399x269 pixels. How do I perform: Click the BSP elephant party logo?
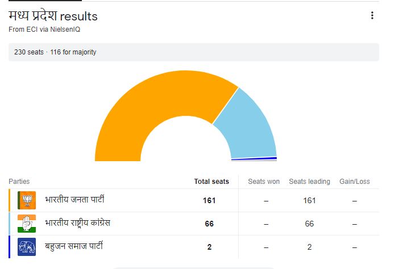[27, 247]
